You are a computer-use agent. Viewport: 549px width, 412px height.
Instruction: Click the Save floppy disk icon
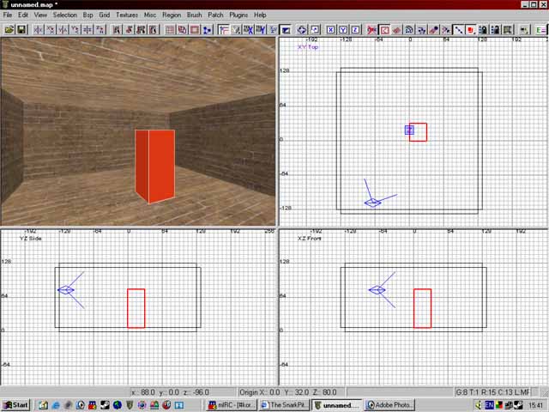21,29
